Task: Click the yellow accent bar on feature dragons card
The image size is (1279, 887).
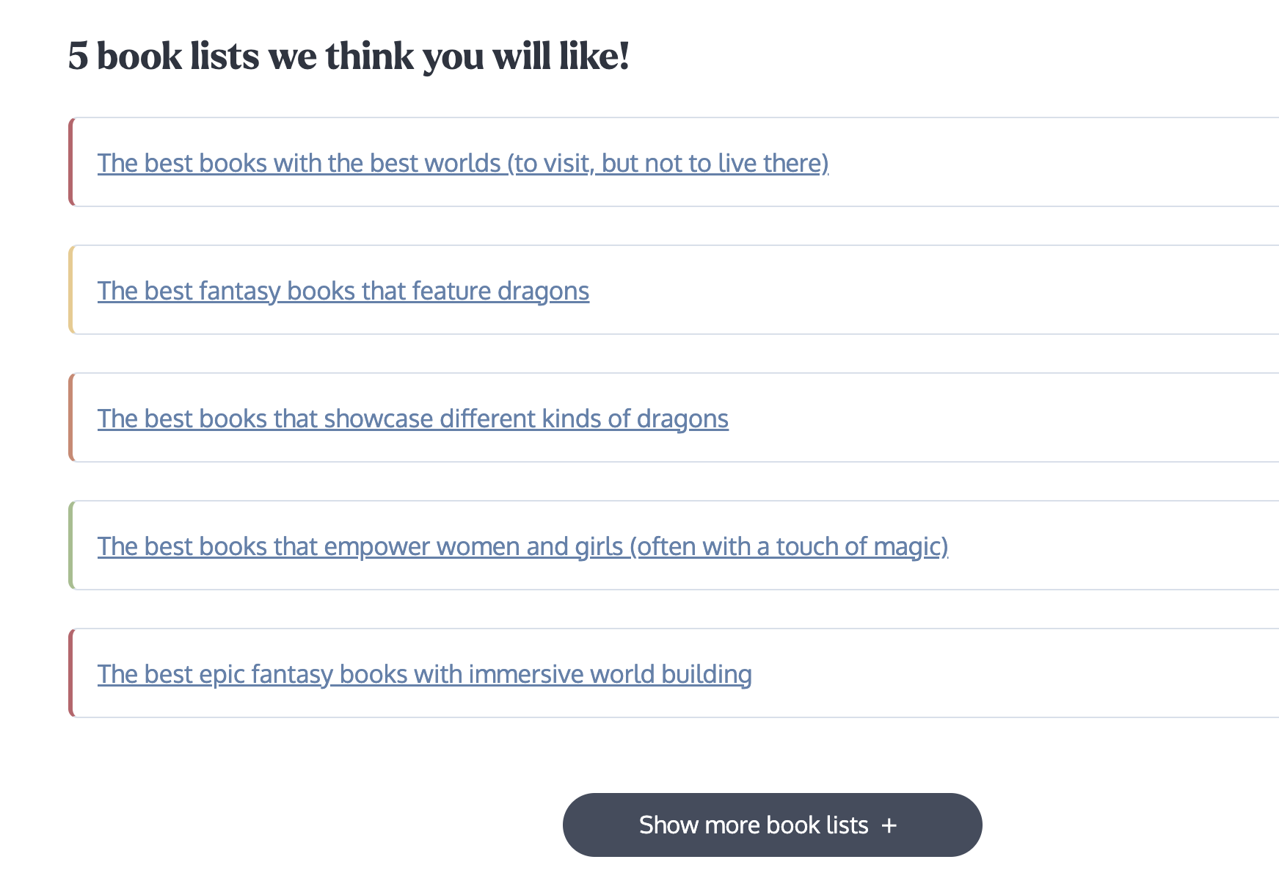Action: [x=72, y=289]
